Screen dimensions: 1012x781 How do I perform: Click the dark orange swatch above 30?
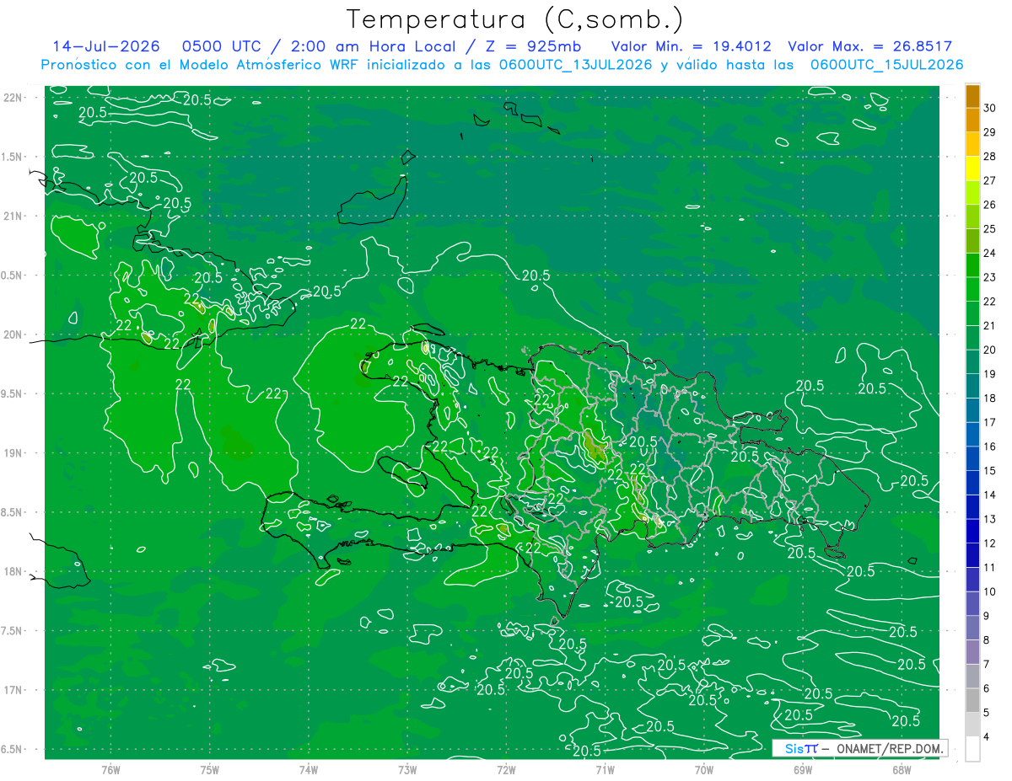(972, 95)
